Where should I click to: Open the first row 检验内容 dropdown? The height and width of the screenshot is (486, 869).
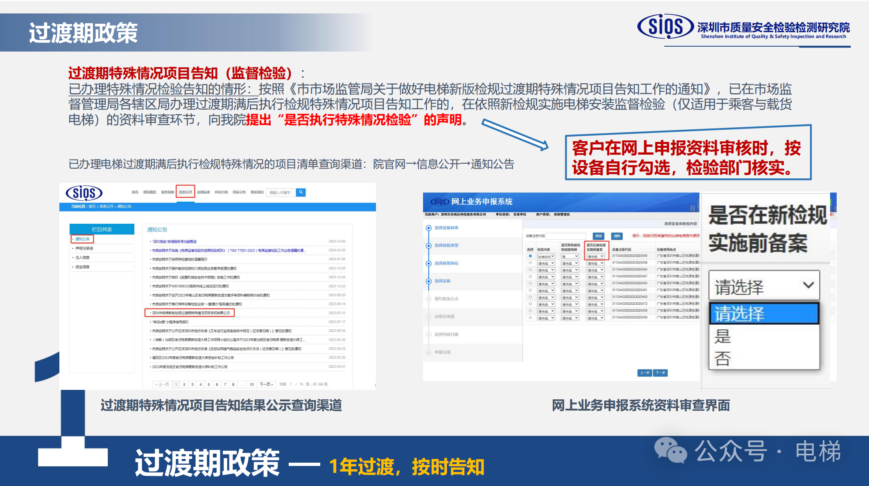pyautogui.click(x=546, y=256)
